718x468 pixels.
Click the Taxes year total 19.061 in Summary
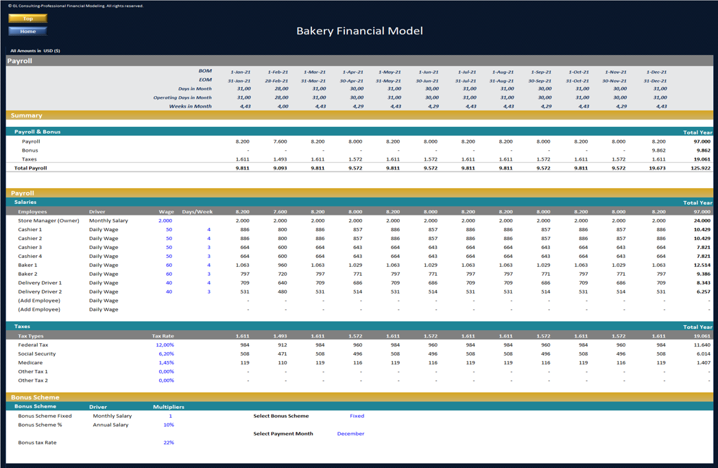[702, 159]
